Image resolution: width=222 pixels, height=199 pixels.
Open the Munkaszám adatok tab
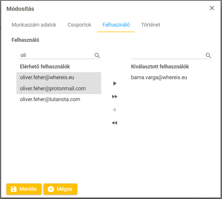click(x=34, y=25)
